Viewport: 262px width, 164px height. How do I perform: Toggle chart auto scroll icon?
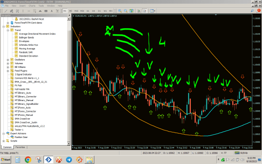coord(139,11)
